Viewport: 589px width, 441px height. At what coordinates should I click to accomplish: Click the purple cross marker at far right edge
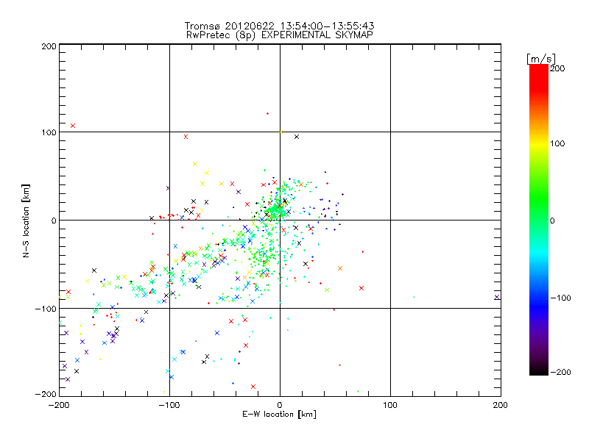click(x=497, y=297)
